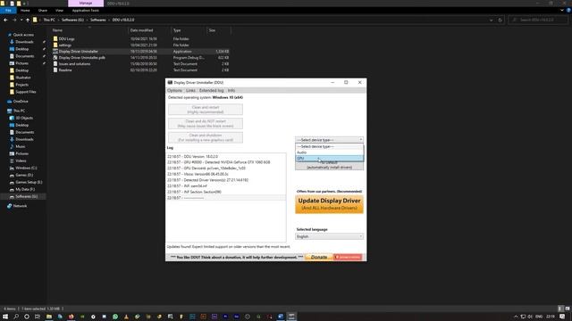Click Manage contextual tab in Explorer
The height and width of the screenshot is (321, 572).
coord(86,4)
